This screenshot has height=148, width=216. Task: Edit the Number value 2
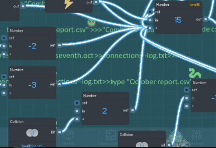[x=105, y=111]
